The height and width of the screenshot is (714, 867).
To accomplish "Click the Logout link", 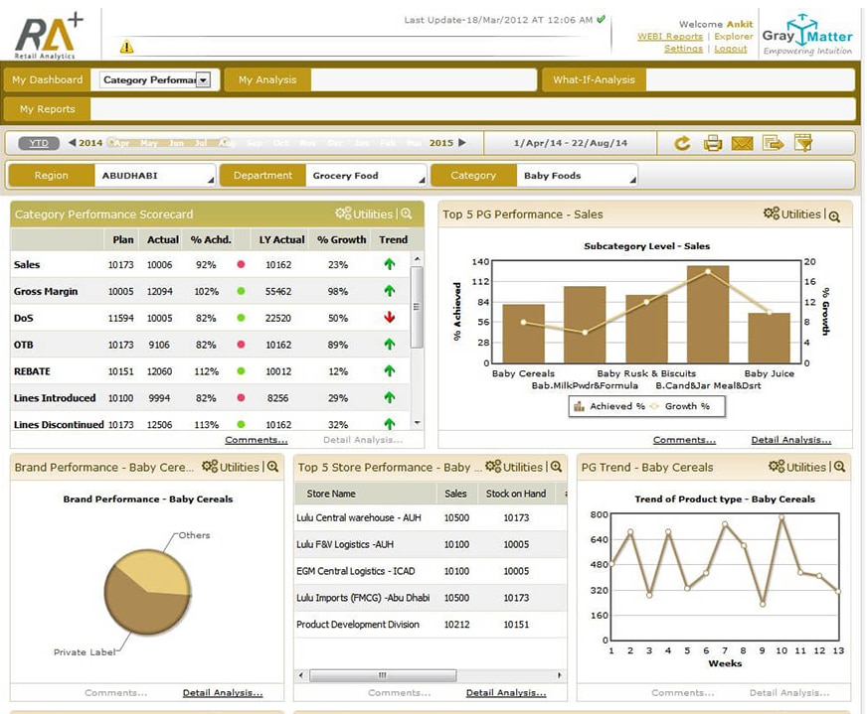I will pos(730,49).
